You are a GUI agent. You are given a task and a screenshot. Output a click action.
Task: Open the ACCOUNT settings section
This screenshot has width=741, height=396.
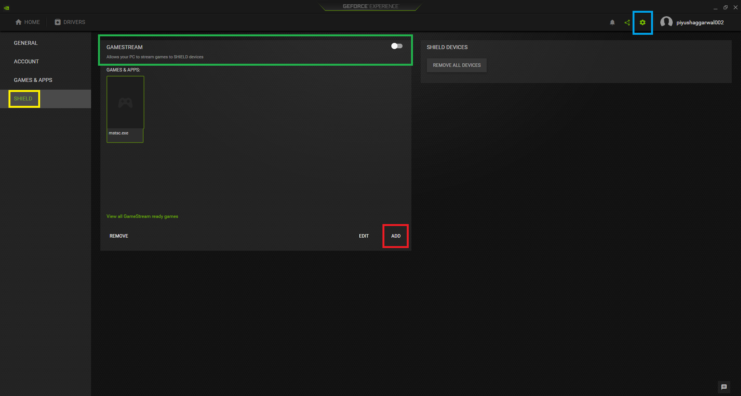pos(46,61)
